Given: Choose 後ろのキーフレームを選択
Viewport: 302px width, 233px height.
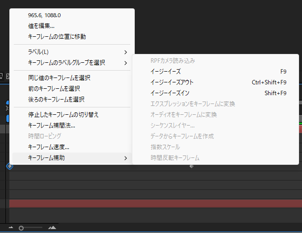Looking at the screenshot, I should click(56, 100).
